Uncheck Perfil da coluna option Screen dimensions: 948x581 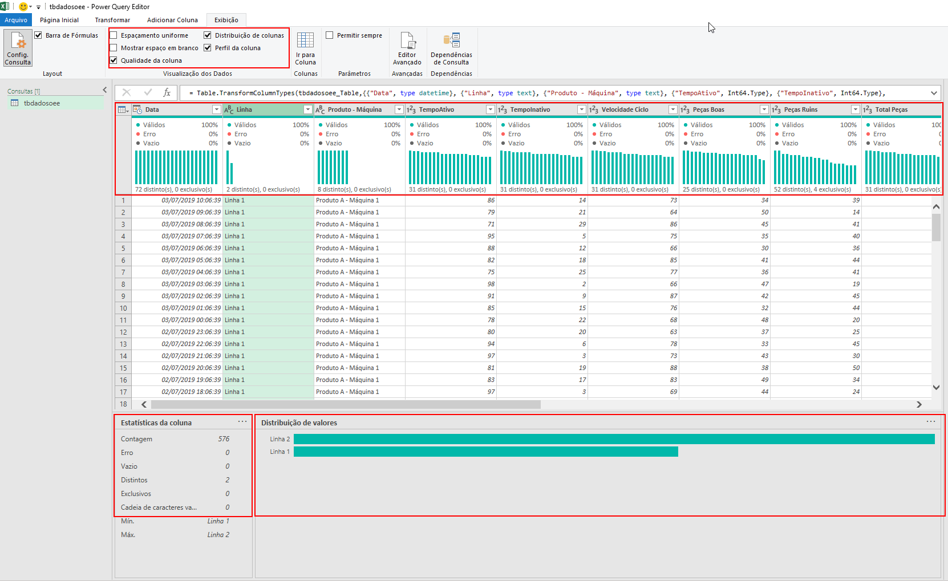click(x=208, y=47)
